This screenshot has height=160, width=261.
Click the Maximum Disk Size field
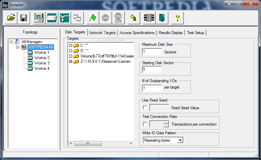click(152, 52)
